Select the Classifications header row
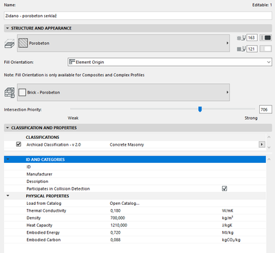This screenshot has height=253, width=275. pyautogui.click(x=135, y=137)
